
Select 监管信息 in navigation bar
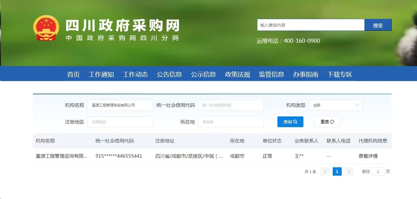click(272, 74)
